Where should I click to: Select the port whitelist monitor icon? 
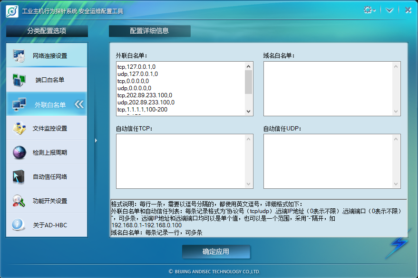point(19,80)
